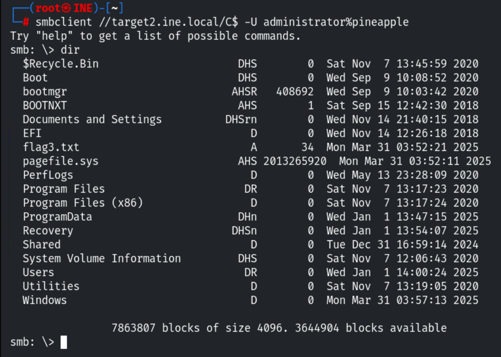This screenshot has width=501, height=357.
Task: Click the Documents and Settings entry
Action: [92, 119]
